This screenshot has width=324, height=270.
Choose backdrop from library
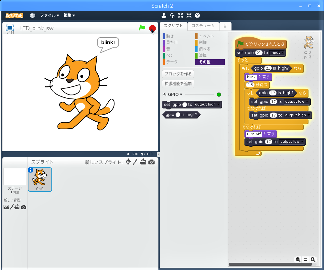[x=6, y=207]
